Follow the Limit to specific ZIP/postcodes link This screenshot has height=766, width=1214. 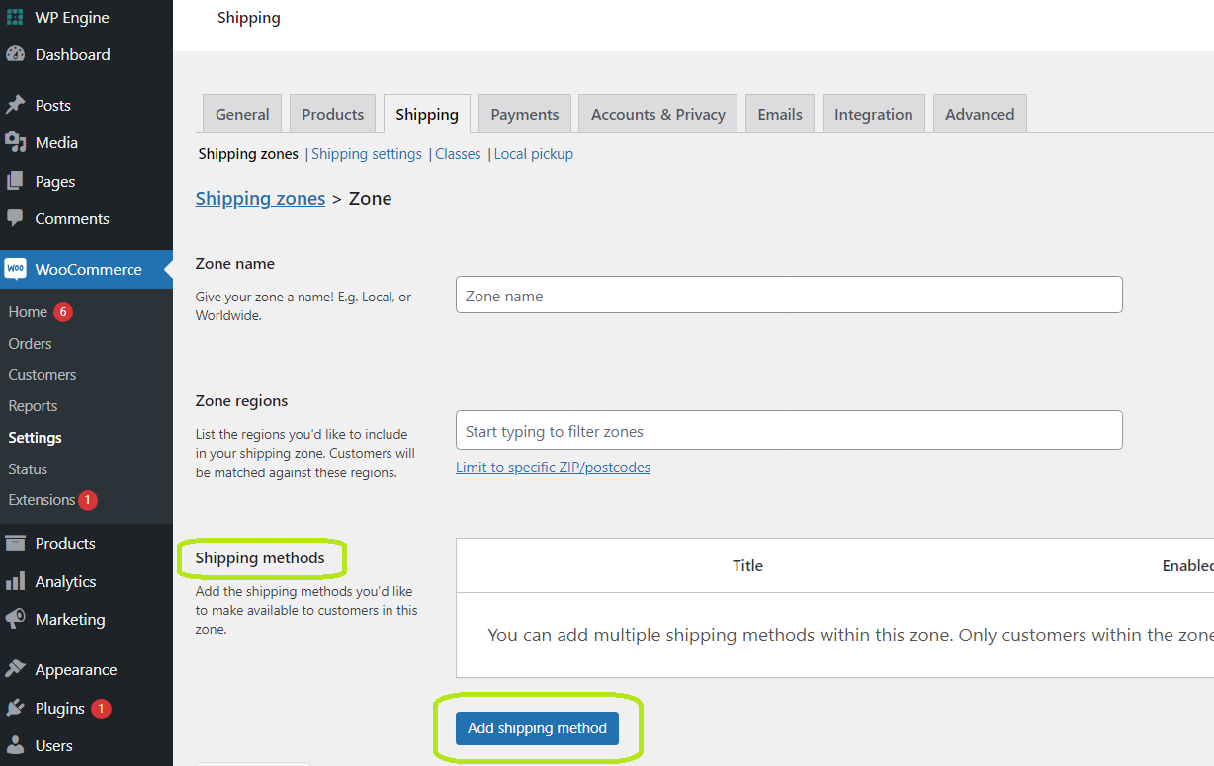pyautogui.click(x=553, y=468)
